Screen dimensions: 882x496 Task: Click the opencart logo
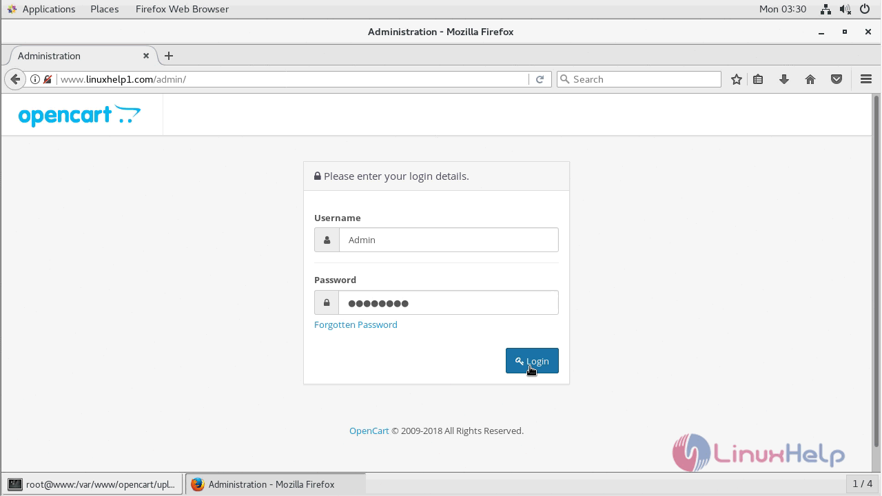79,115
